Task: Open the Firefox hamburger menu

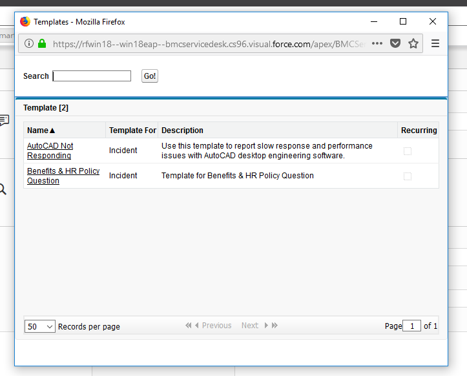Action: (435, 44)
